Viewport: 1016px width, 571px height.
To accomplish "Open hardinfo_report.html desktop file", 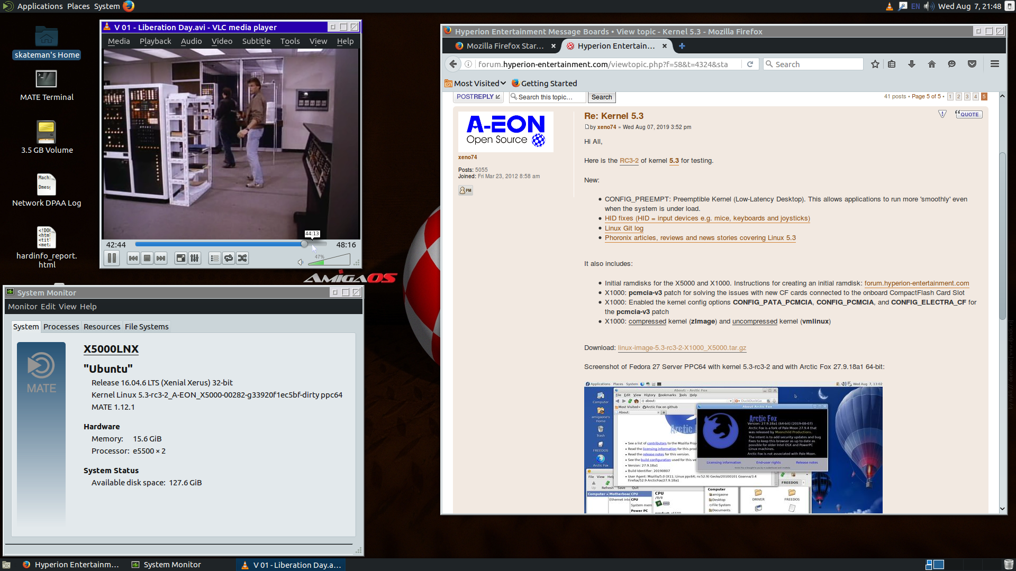I will click(x=47, y=247).
